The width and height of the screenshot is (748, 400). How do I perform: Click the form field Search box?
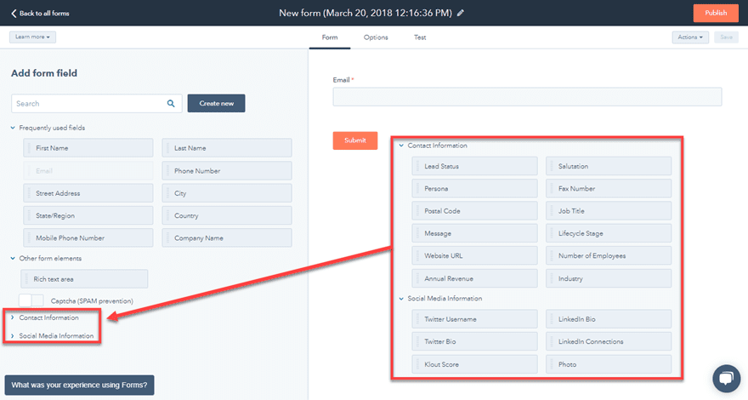96,103
